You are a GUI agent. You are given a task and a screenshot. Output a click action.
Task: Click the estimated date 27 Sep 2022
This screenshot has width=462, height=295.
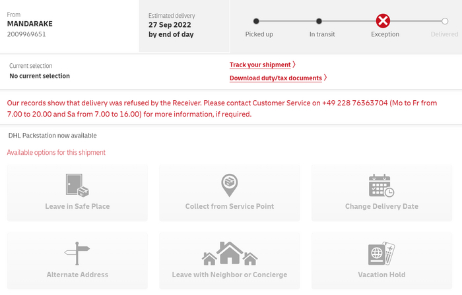(170, 25)
